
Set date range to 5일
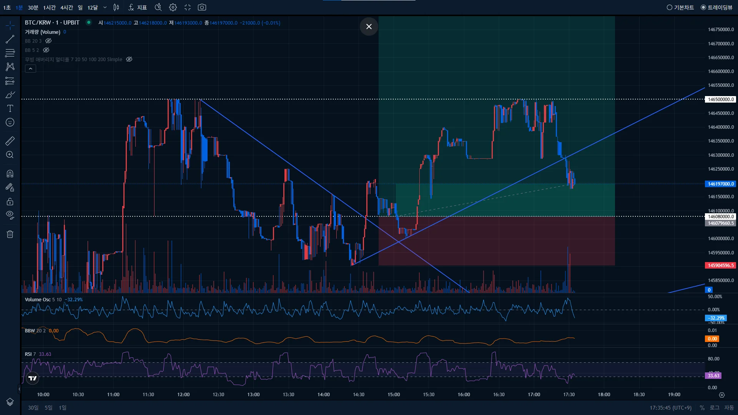click(x=48, y=407)
